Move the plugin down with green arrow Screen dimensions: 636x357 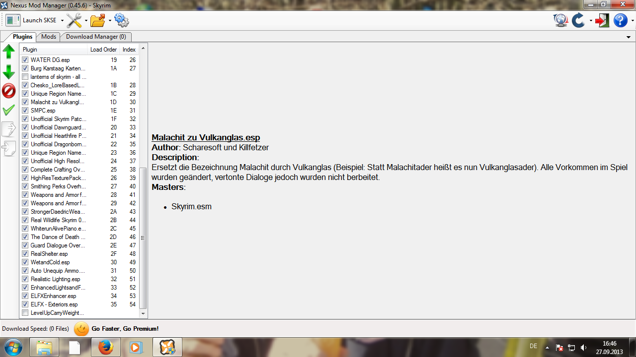[9, 72]
